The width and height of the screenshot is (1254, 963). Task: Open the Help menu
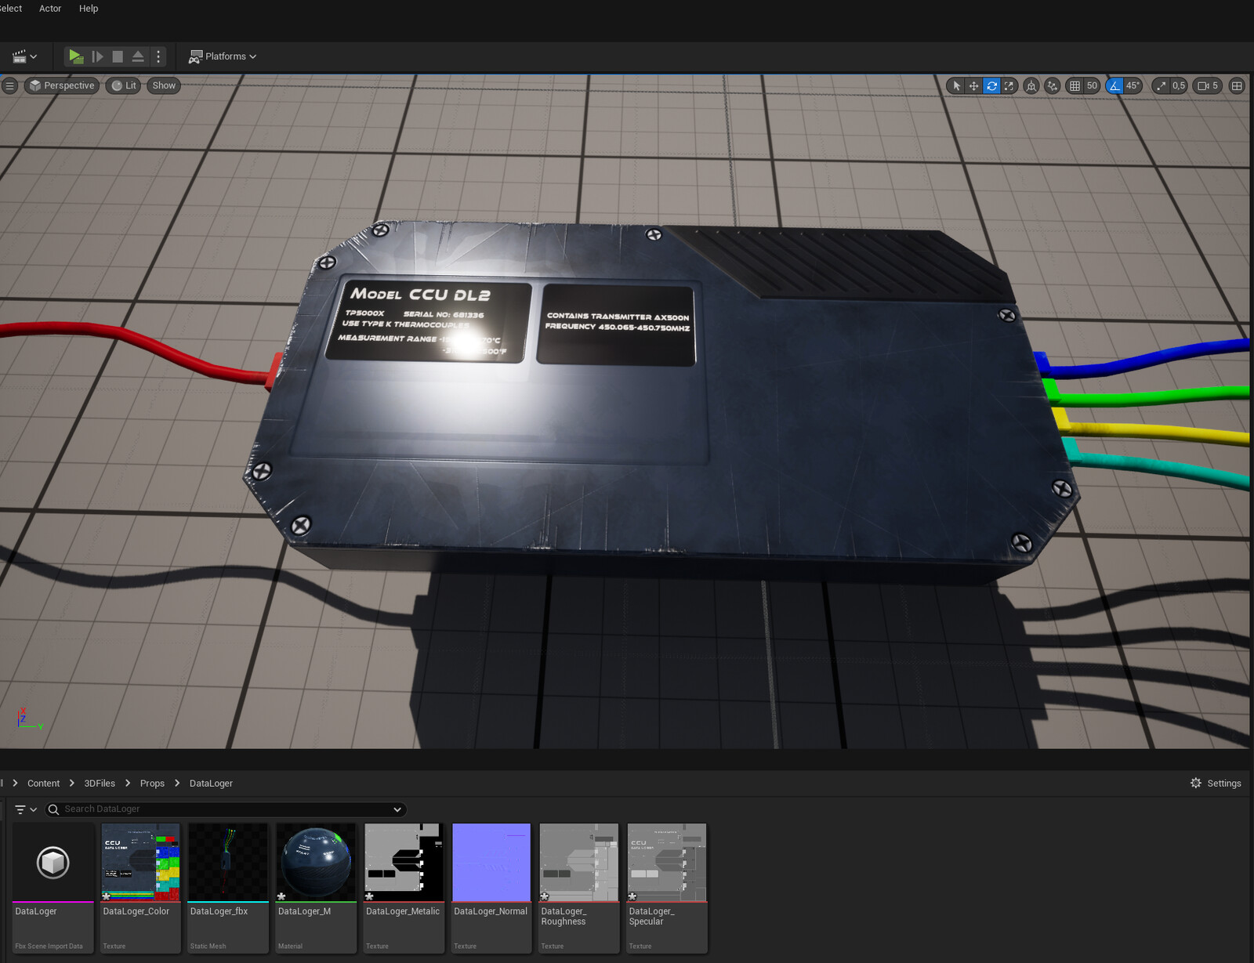(x=89, y=9)
